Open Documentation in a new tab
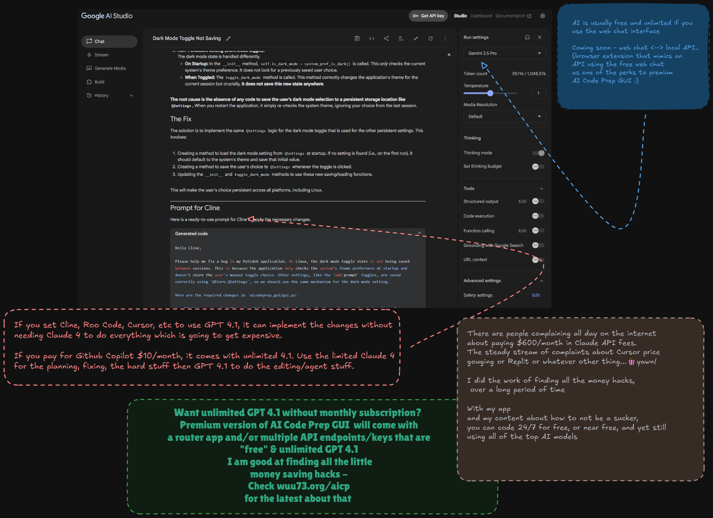This screenshot has width=713, height=518. click(511, 16)
